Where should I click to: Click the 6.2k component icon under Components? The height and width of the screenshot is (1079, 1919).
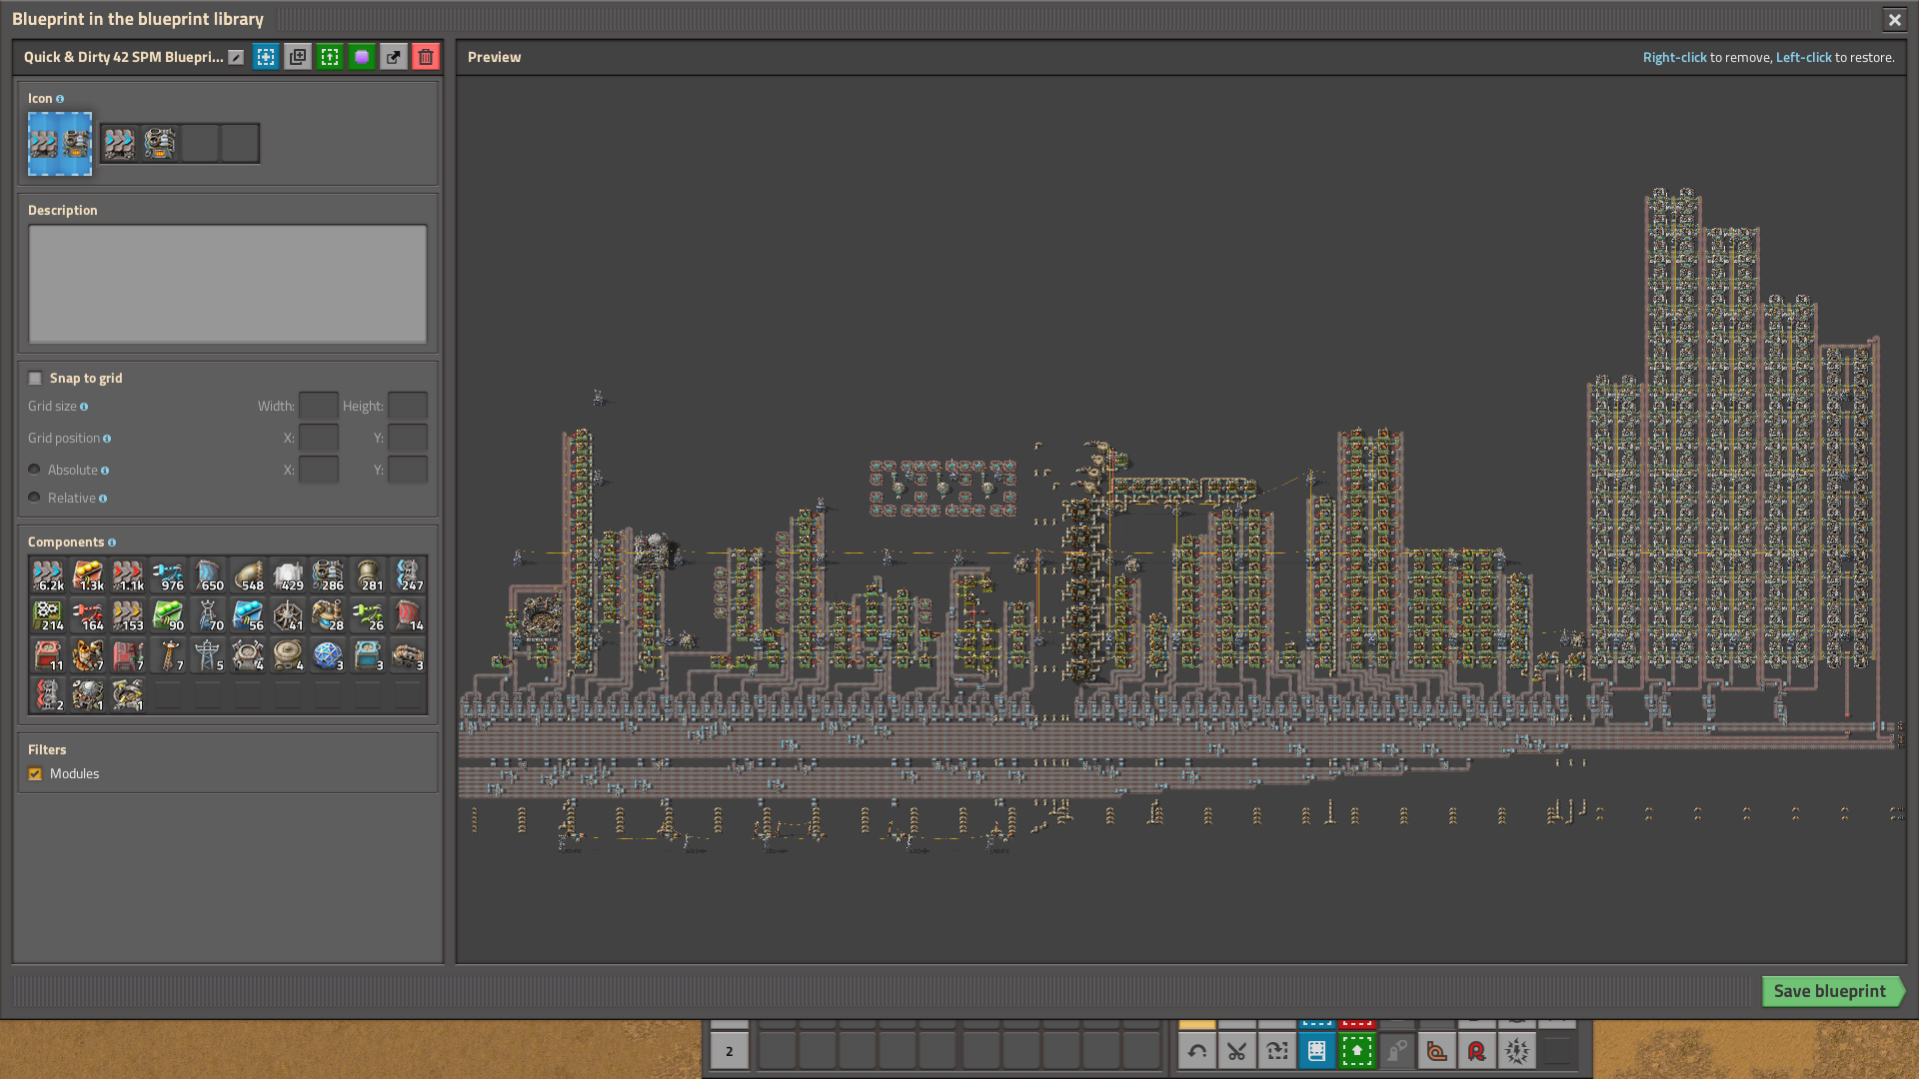(48, 574)
